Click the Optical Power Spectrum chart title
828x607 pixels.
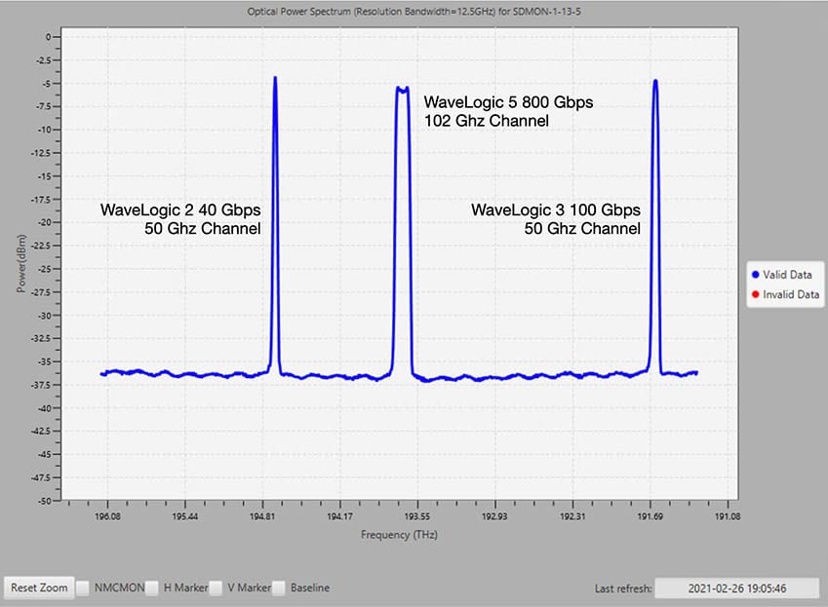(x=414, y=11)
